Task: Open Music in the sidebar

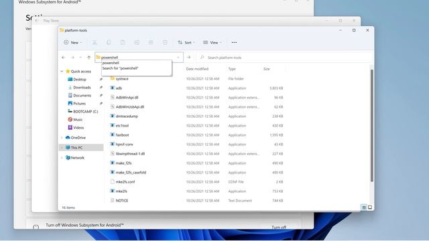Action: coord(78,119)
